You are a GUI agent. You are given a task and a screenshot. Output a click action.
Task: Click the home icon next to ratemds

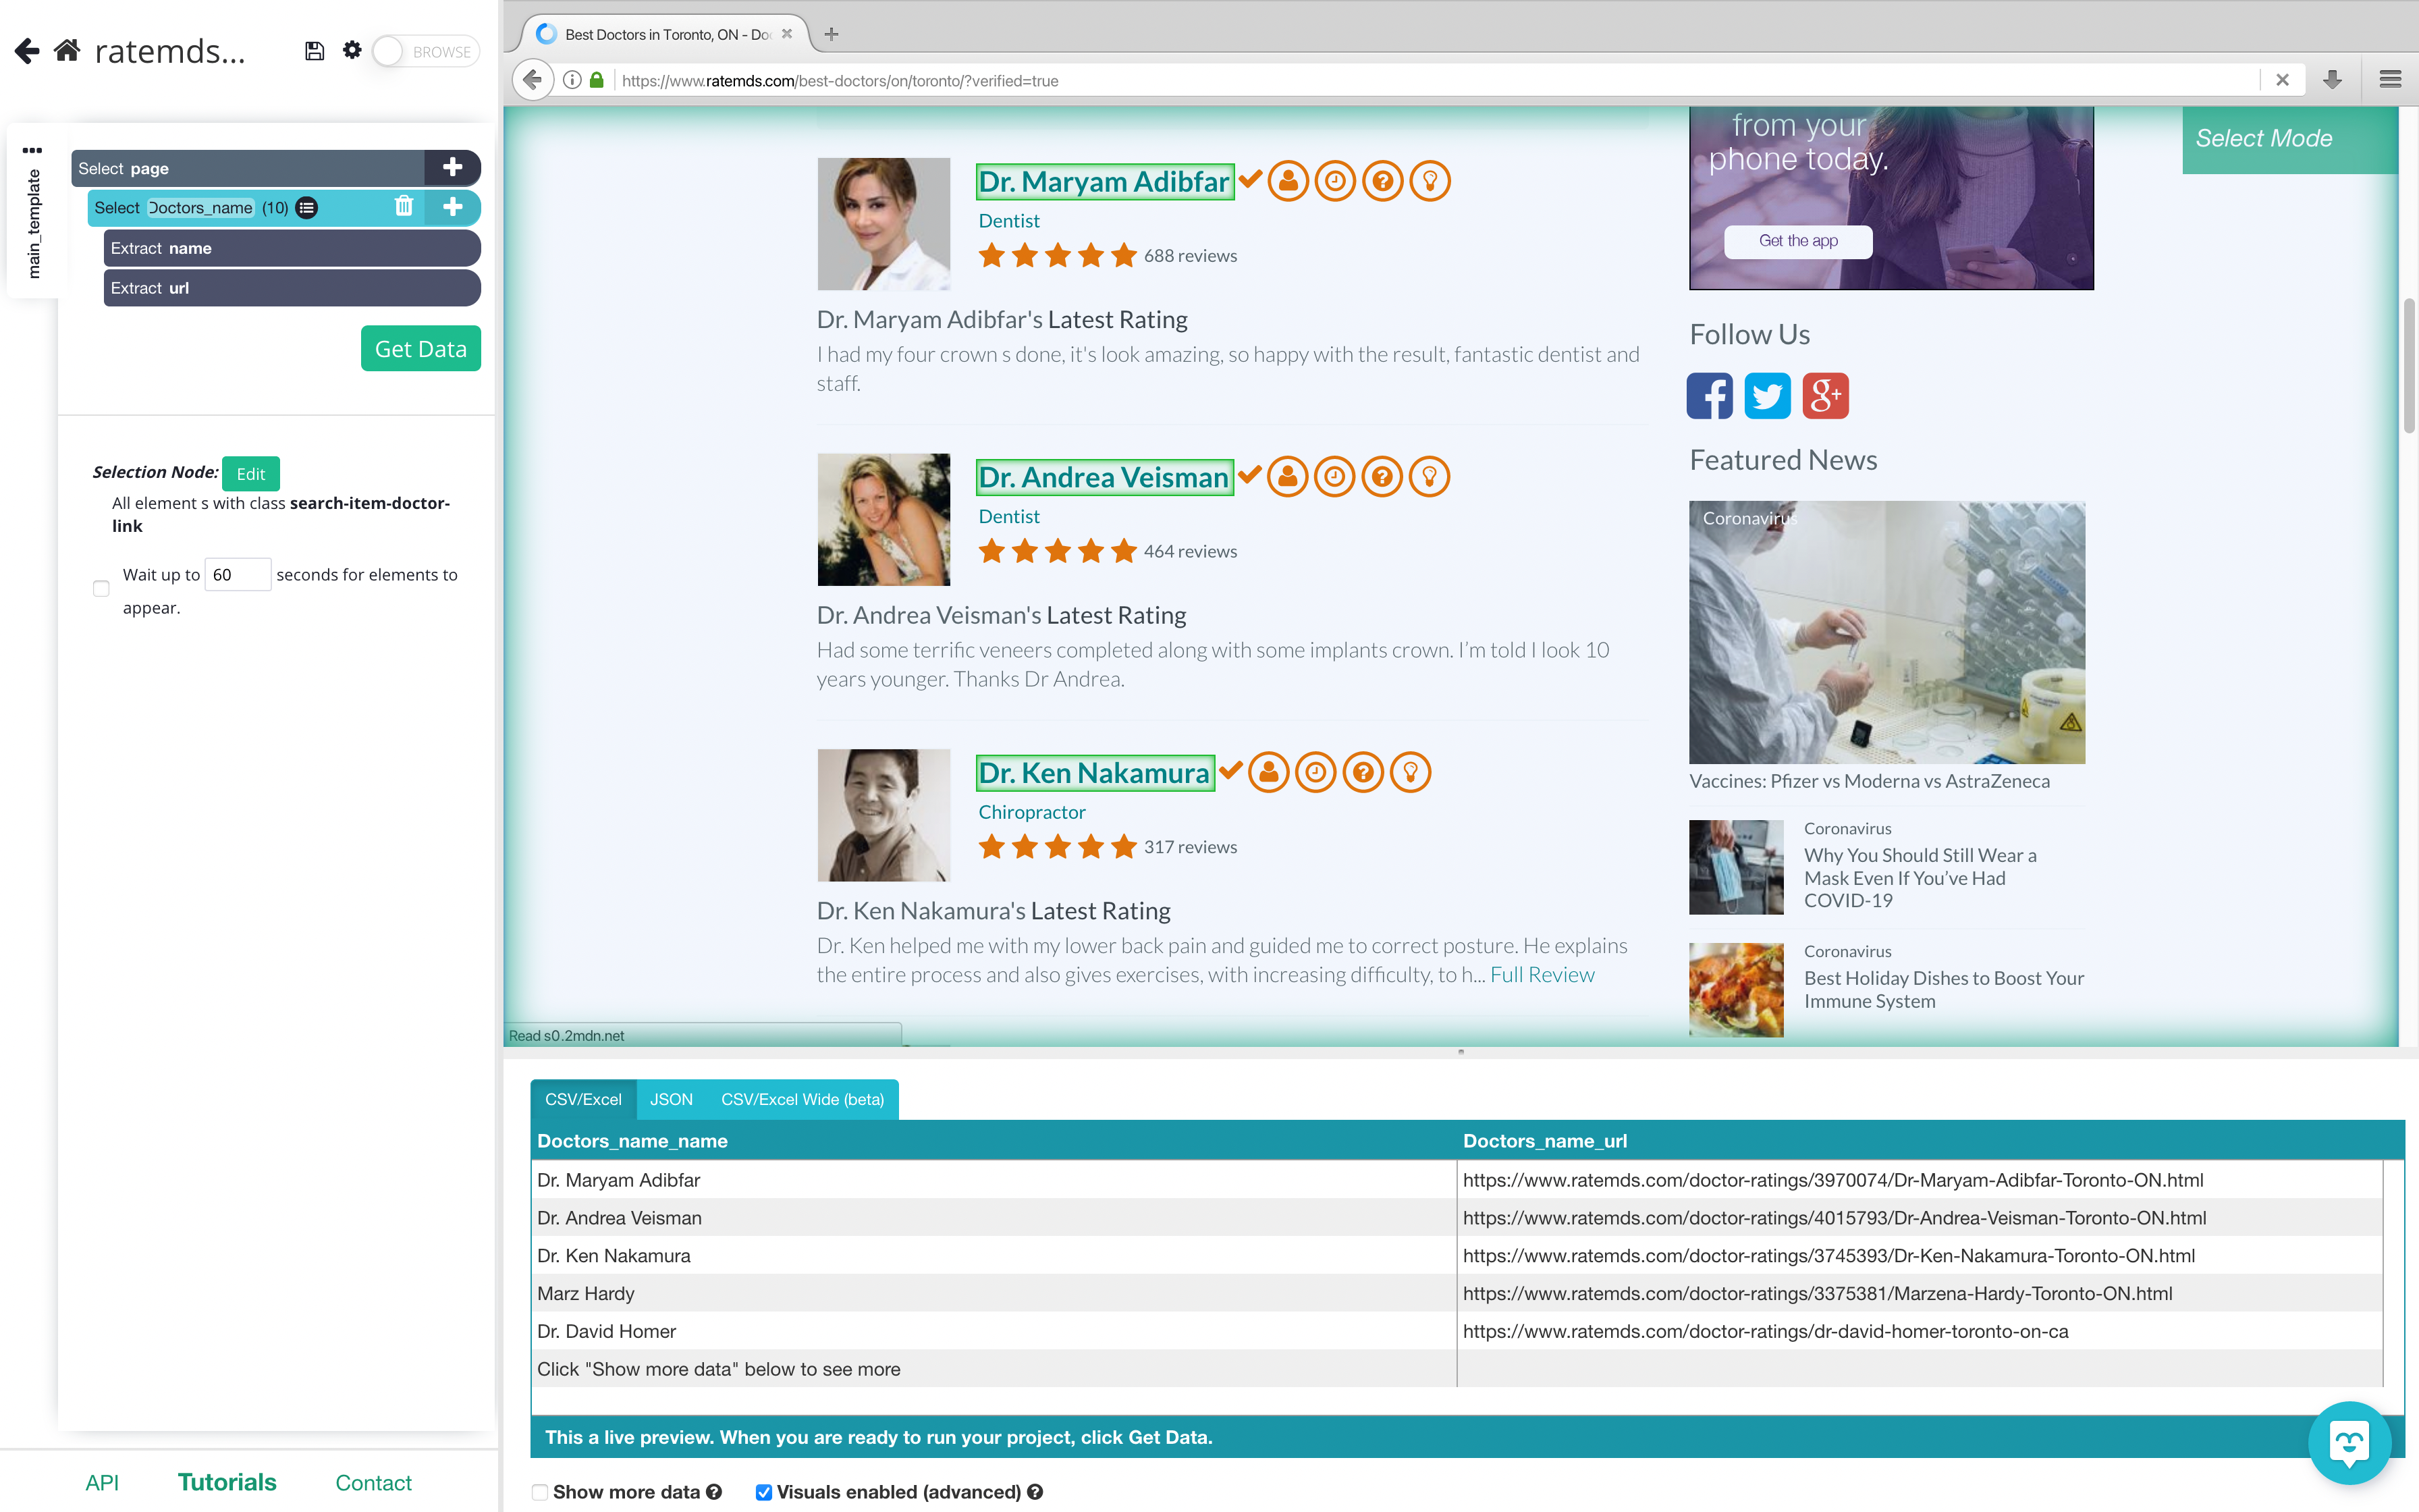pyautogui.click(x=67, y=50)
